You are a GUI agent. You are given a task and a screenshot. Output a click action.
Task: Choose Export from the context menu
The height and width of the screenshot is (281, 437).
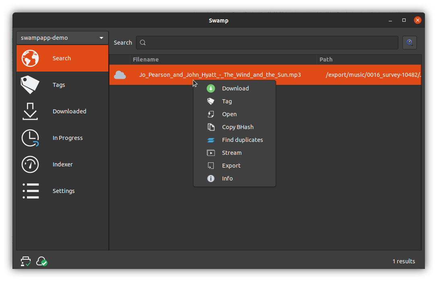235,166
